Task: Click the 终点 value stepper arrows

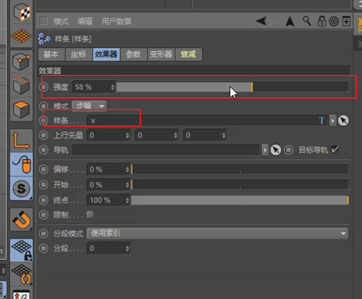Action: coord(128,200)
